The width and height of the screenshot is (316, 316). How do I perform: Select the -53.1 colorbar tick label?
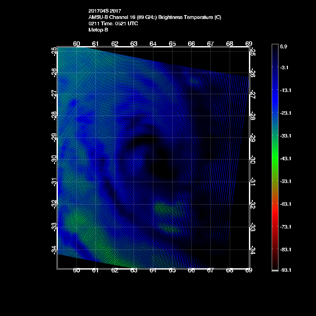point(286,181)
